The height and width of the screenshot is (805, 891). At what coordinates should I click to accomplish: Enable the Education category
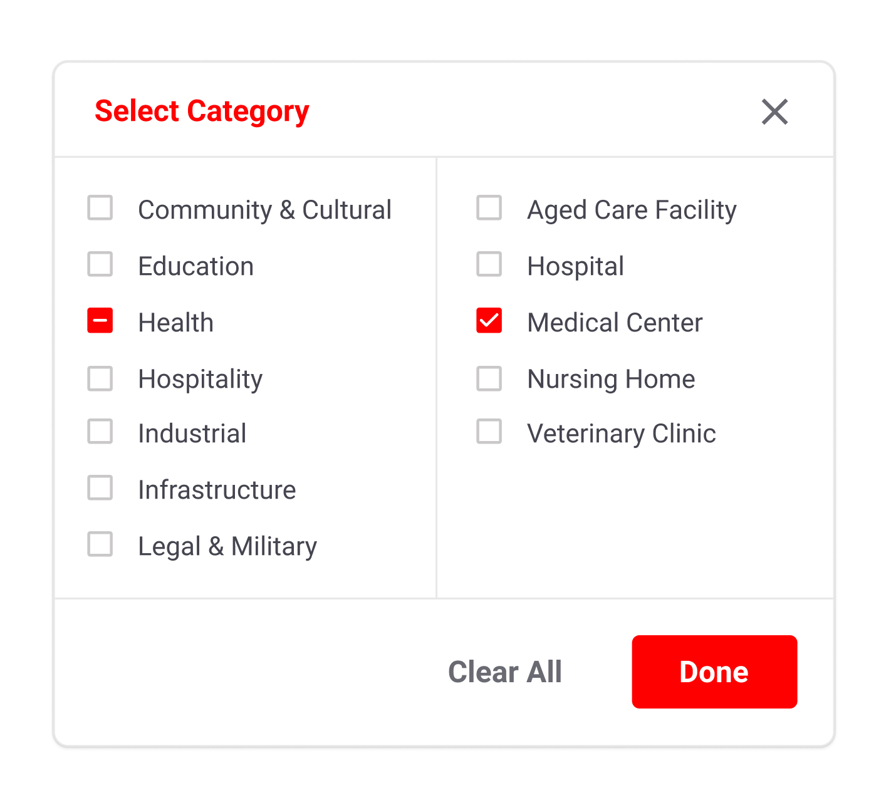pyautogui.click(x=100, y=265)
